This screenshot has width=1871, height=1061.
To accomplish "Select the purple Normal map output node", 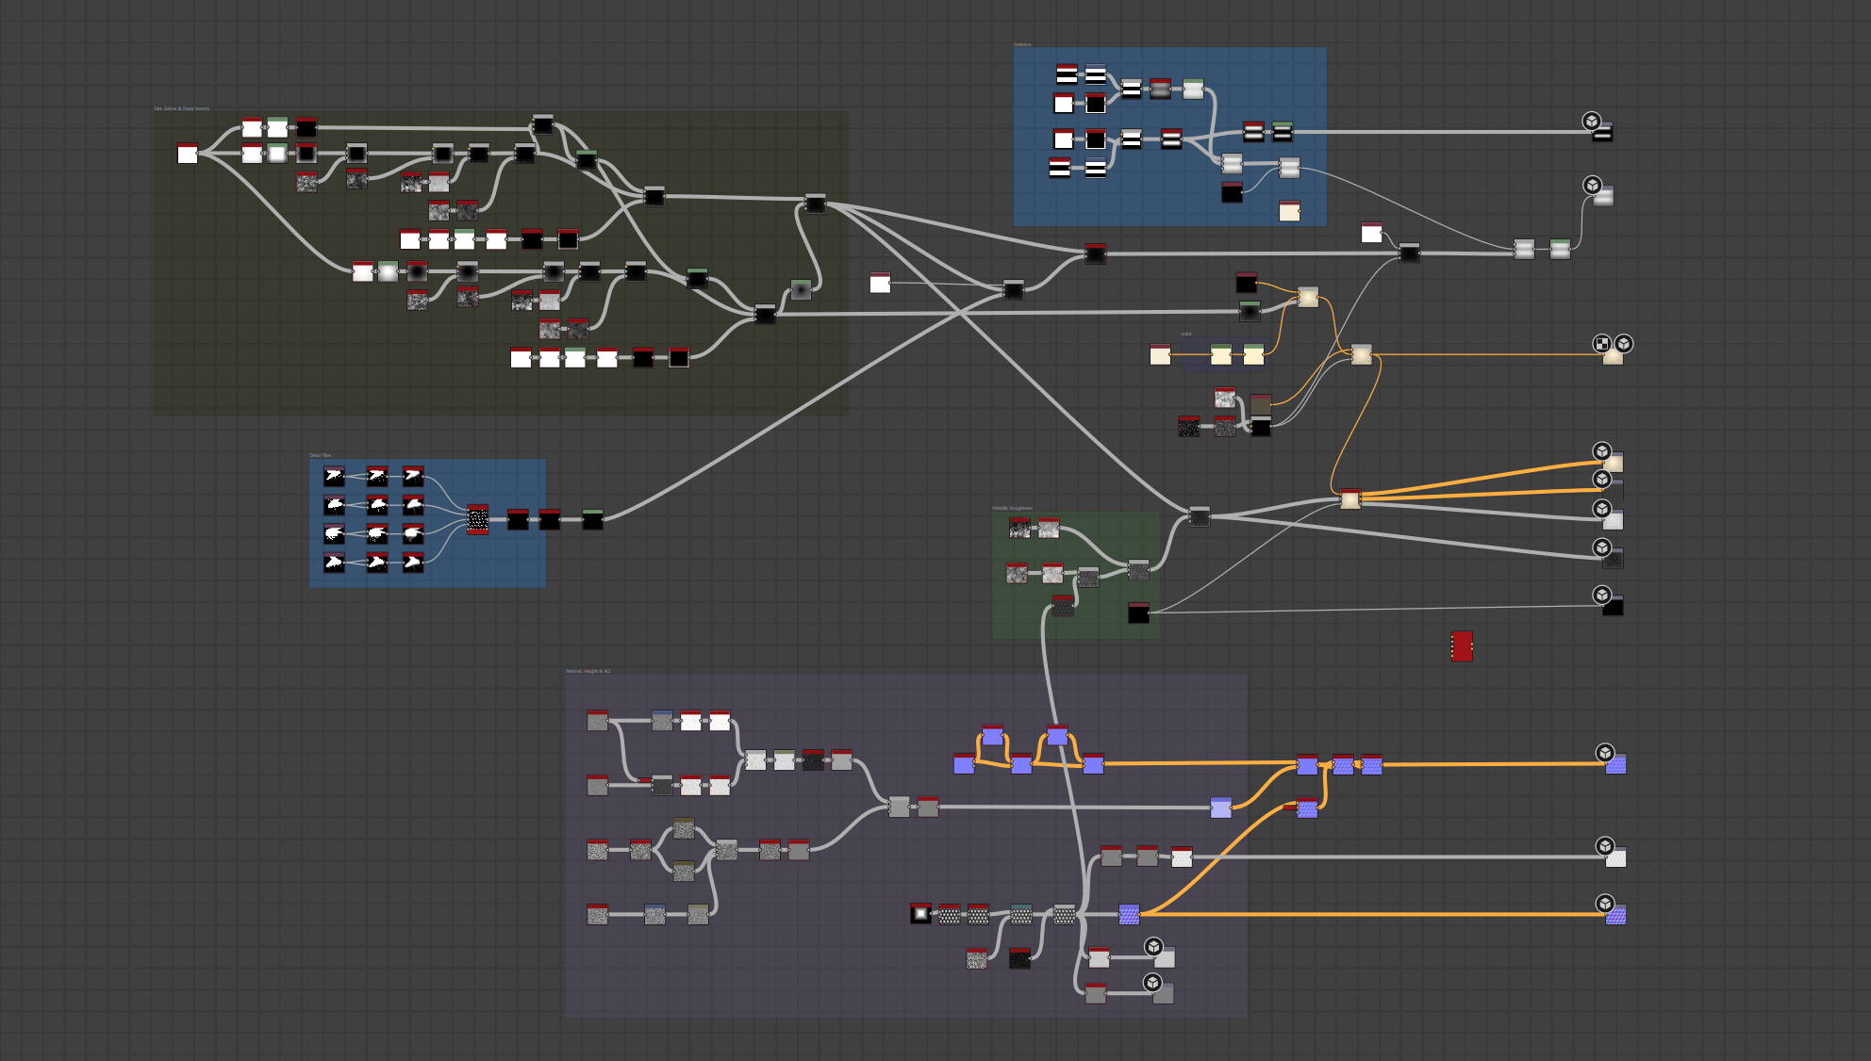I will 1615,766.
